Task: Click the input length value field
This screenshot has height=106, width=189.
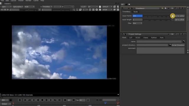Action: (x=137, y=20)
